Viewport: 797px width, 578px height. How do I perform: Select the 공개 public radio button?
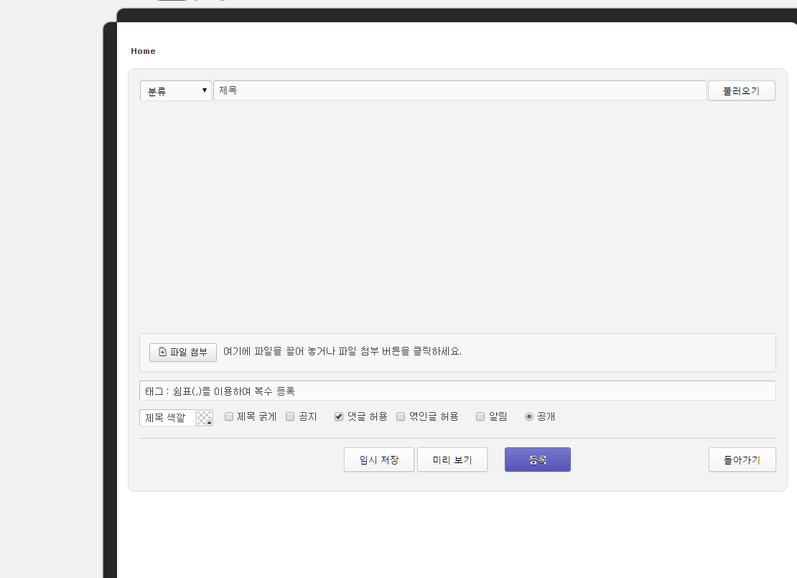tap(529, 416)
